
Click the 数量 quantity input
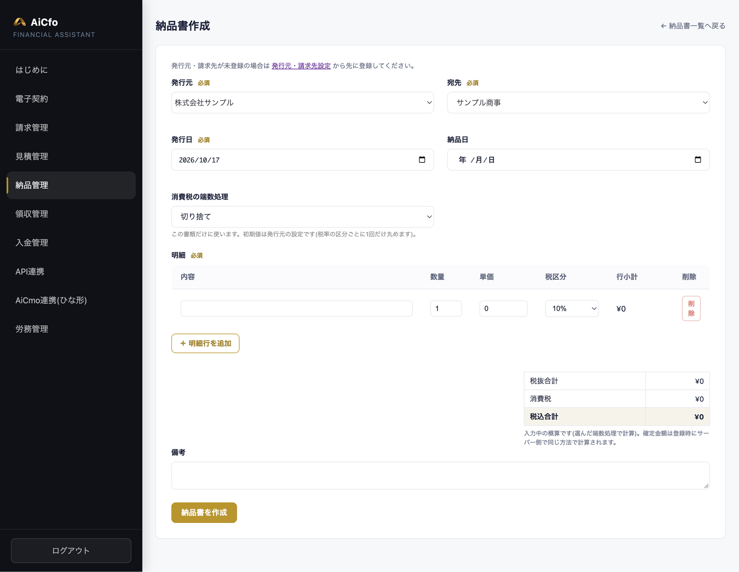[x=446, y=308]
